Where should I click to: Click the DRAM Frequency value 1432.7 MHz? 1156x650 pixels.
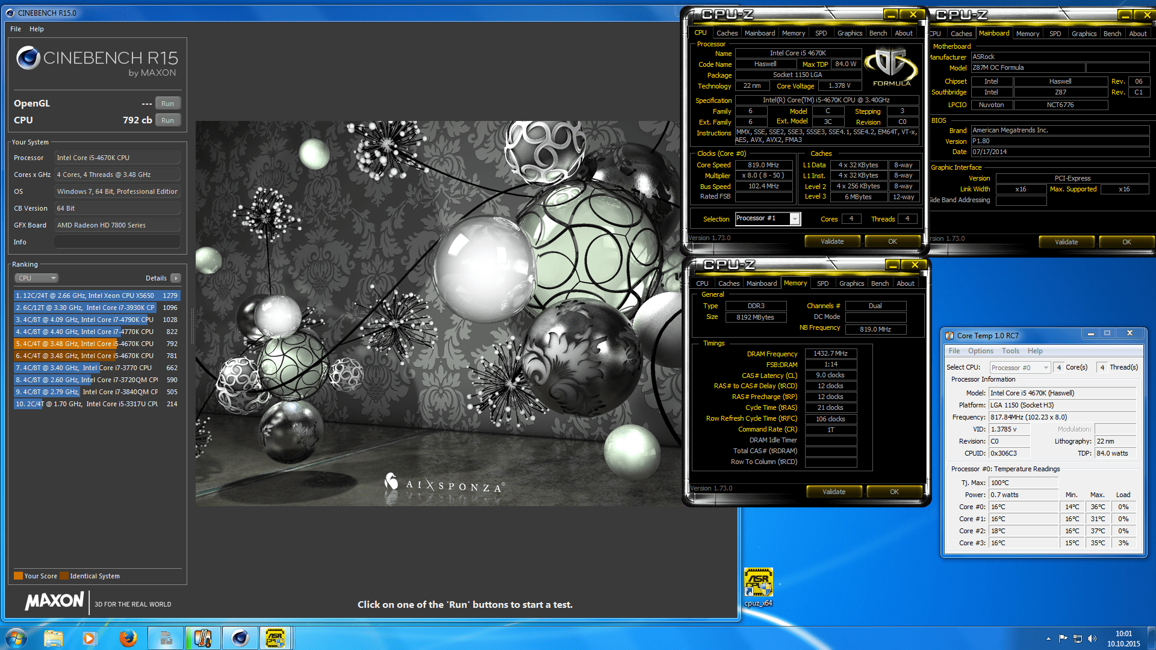830,354
